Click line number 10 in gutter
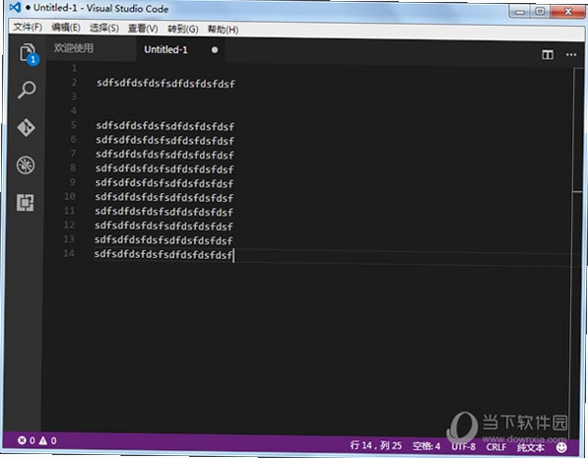Viewport: 588px width, 458px height. click(x=69, y=196)
